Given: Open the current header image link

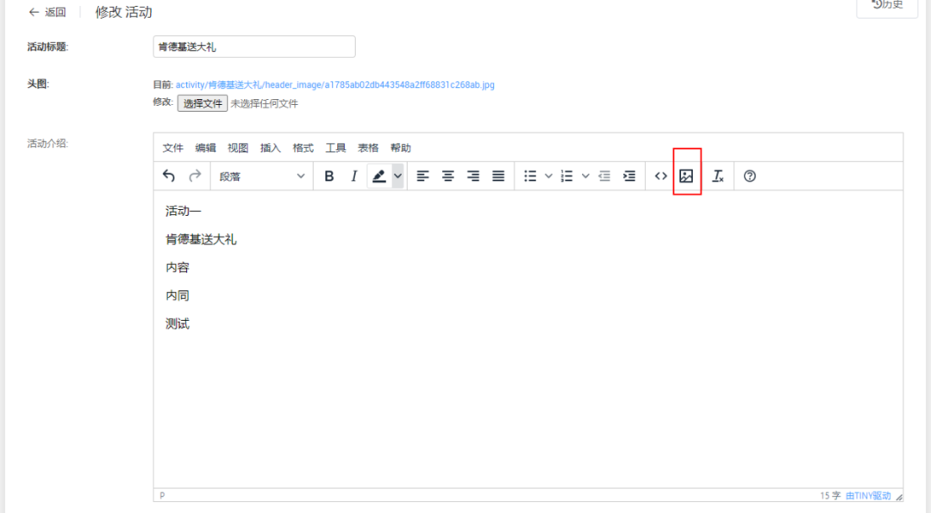Looking at the screenshot, I should tap(334, 85).
